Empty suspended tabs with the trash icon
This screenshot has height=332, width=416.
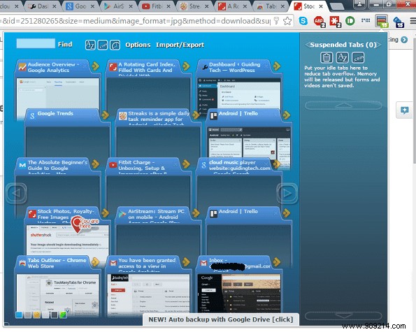[x=327, y=57]
